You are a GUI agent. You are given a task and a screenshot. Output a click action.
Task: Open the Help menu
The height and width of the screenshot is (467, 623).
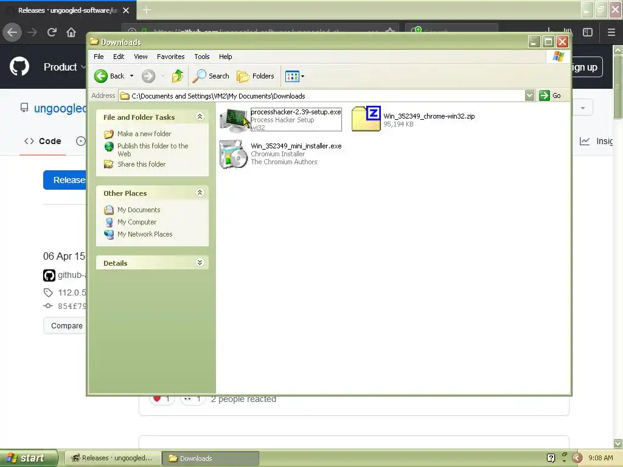[225, 57]
